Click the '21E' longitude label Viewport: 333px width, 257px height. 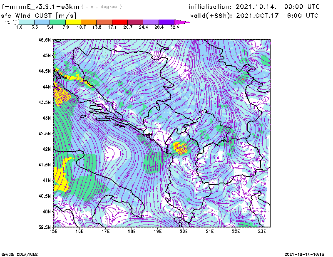point(210,231)
